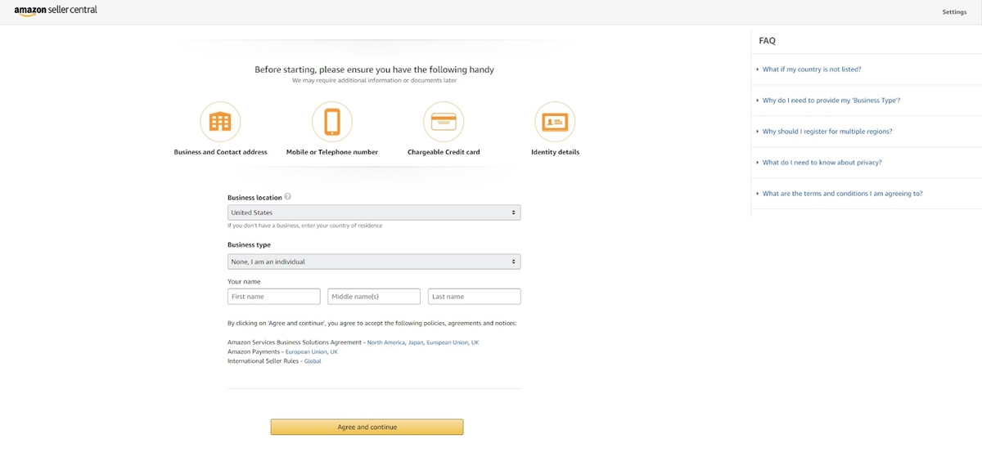
Task: Expand 'Why do I need to provide my Business Type?' FAQ
Action: click(x=831, y=101)
